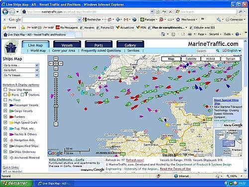Open the Go to Area dropdown

[21, 65]
